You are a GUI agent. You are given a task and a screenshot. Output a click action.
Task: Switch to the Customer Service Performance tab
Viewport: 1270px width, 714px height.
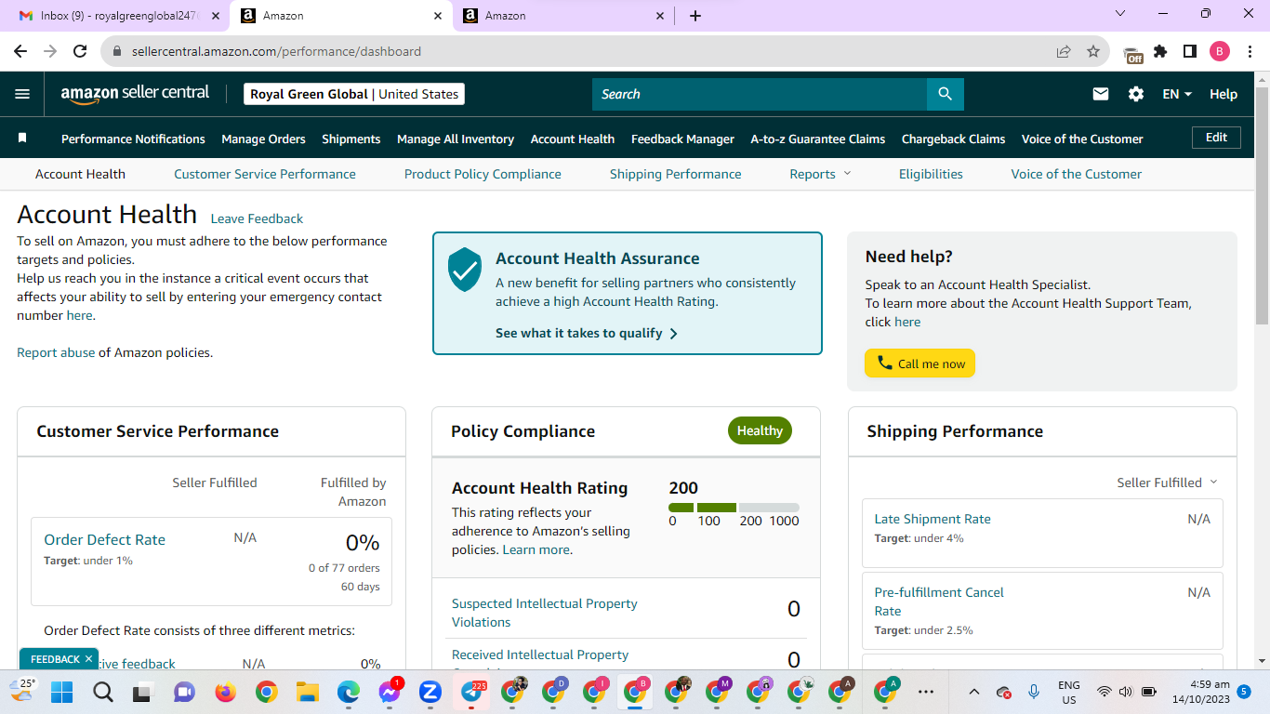pos(265,174)
